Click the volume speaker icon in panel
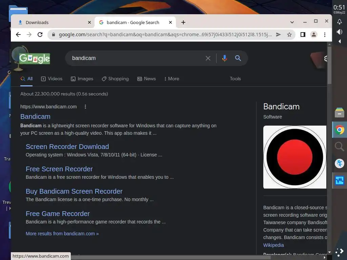347x260 pixels. coord(340,32)
